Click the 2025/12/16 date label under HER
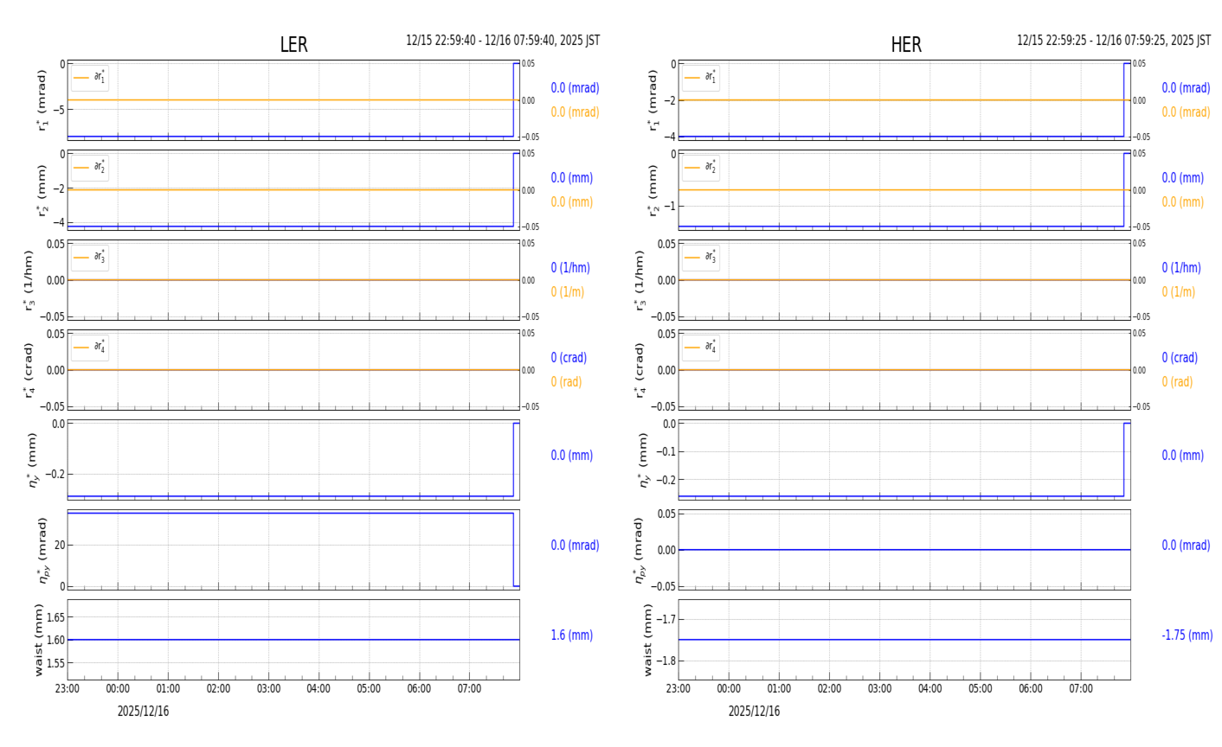1222x747 pixels. point(754,712)
